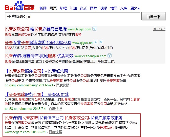Open the 视频 tab

pyautogui.click(x=104, y=8)
